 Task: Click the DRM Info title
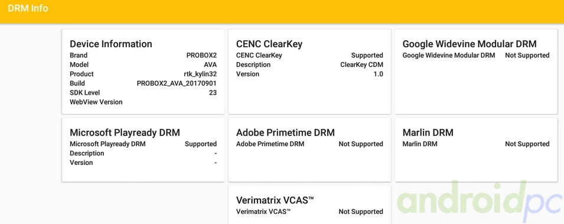tap(28, 8)
